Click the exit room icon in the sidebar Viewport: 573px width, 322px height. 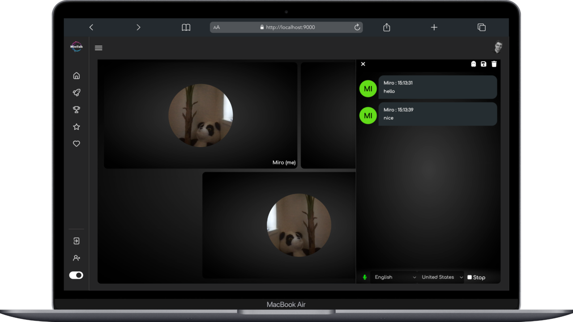pyautogui.click(x=76, y=241)
